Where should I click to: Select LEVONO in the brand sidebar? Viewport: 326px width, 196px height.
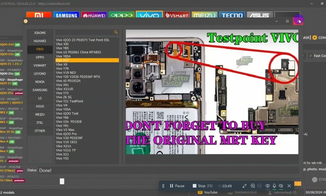point(40,74)
